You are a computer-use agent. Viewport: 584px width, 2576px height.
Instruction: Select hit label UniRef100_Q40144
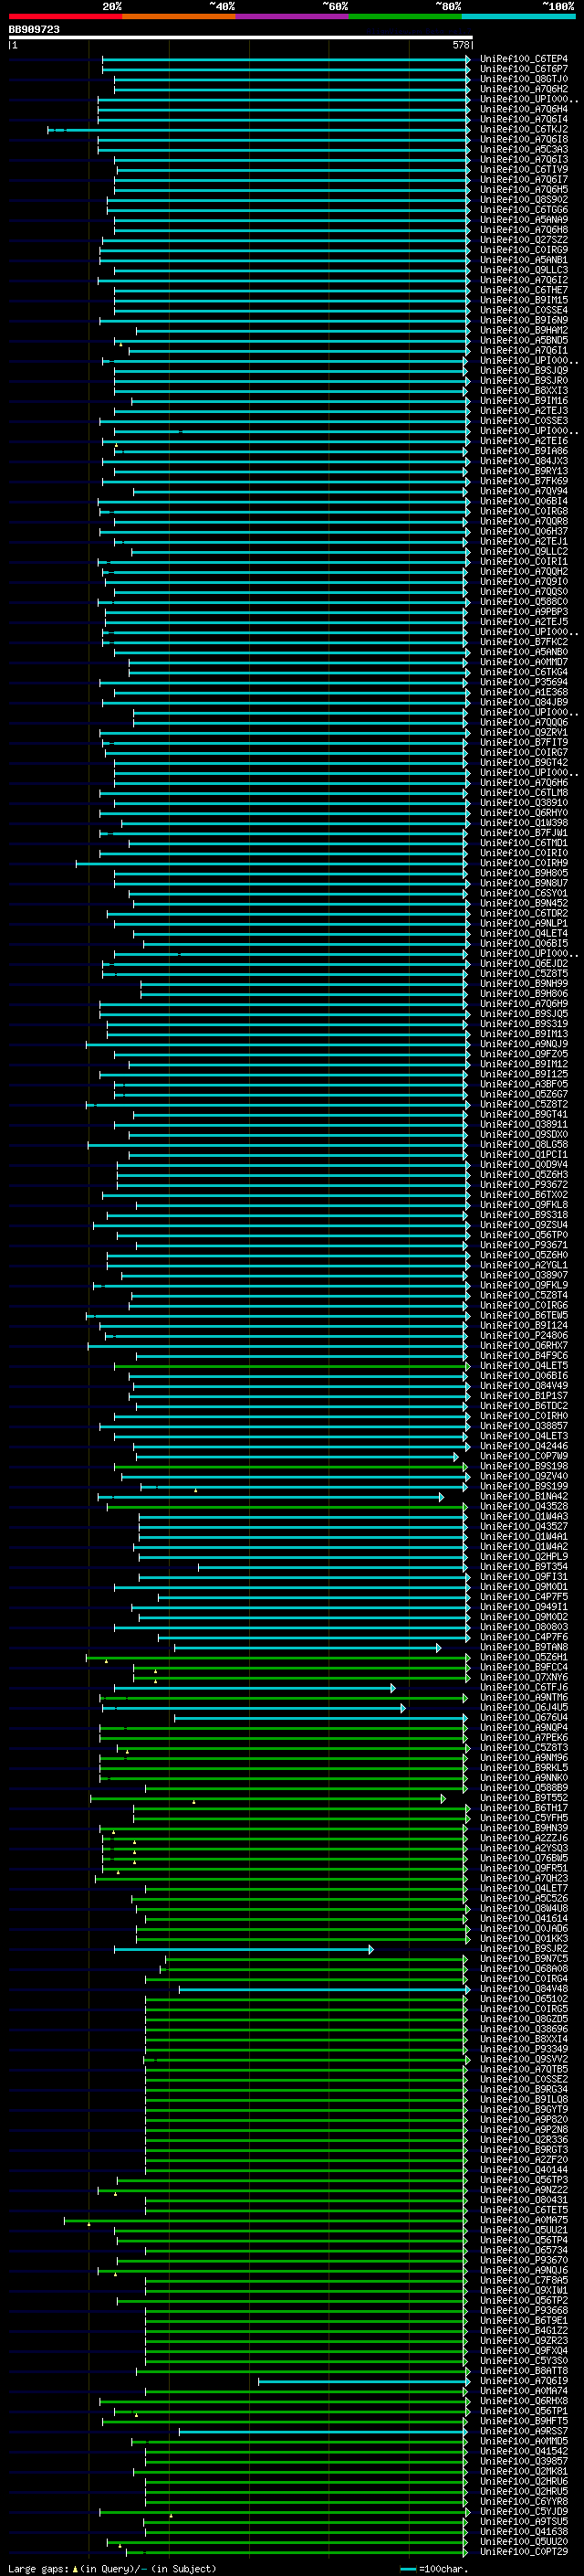524,2169
